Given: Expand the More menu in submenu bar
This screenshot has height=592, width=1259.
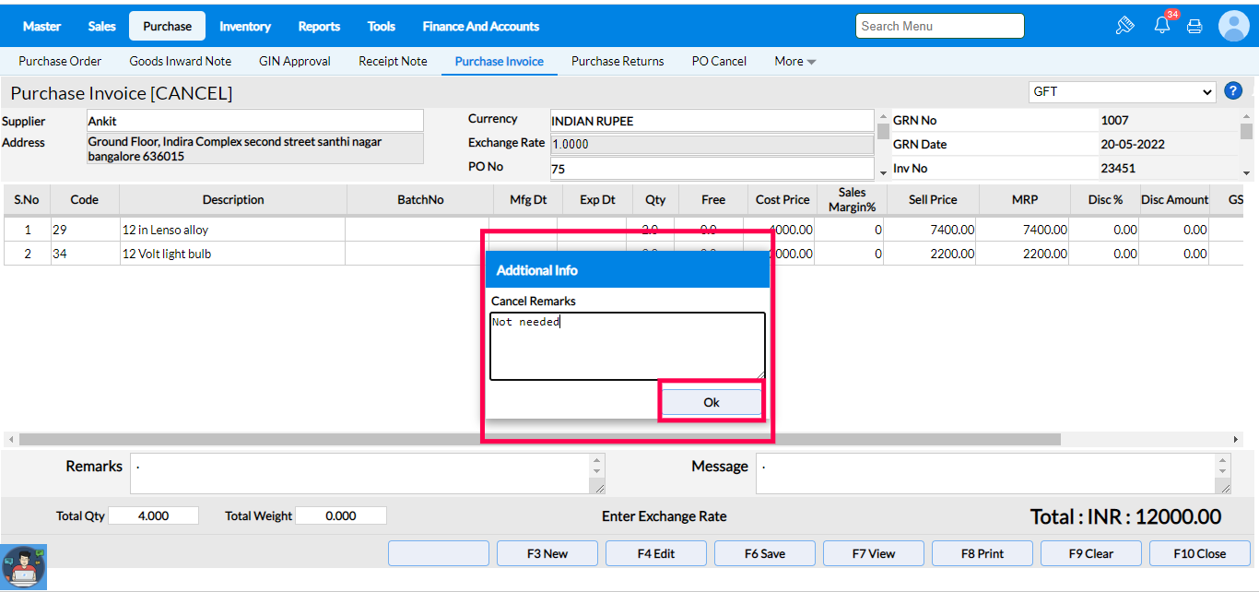Looking at the screenshot, I should pyautogui.click(x=794, y=62).
